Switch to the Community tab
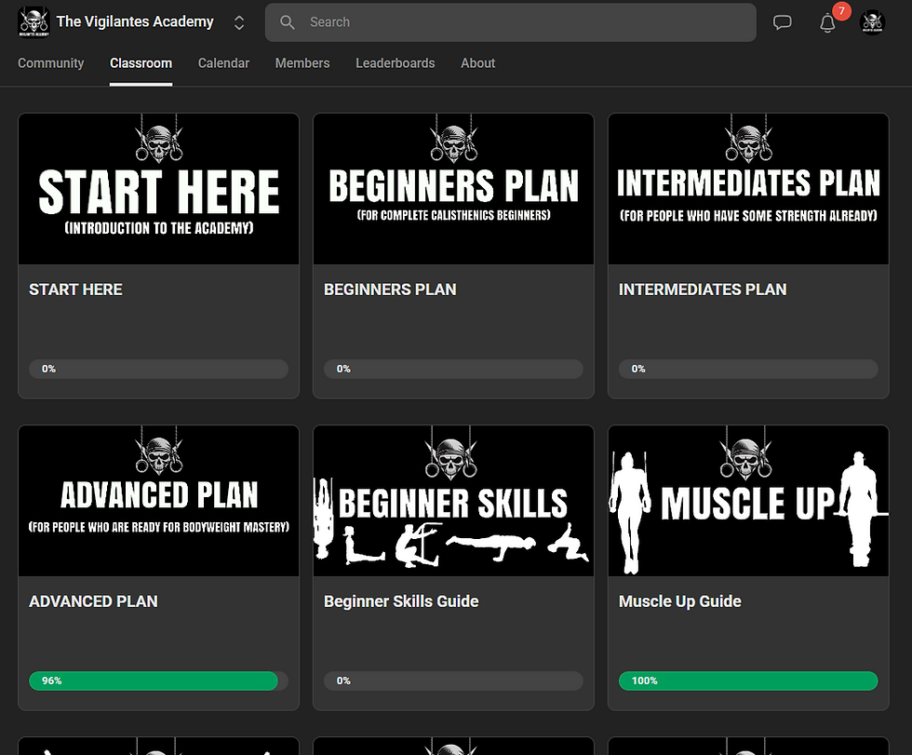 [50, 63]
